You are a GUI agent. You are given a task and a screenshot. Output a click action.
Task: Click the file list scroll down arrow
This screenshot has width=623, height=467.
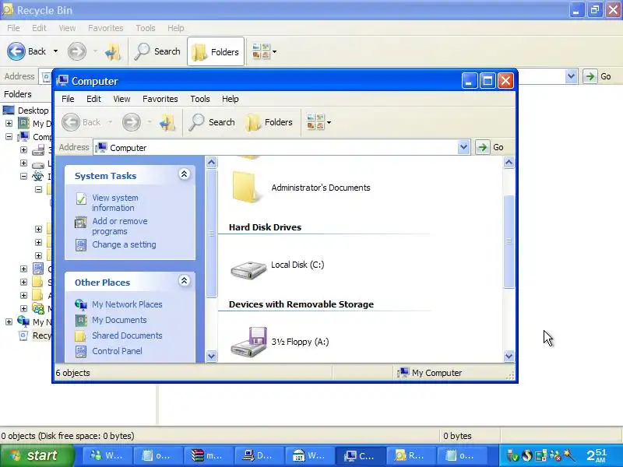click(x=509, y=356)
